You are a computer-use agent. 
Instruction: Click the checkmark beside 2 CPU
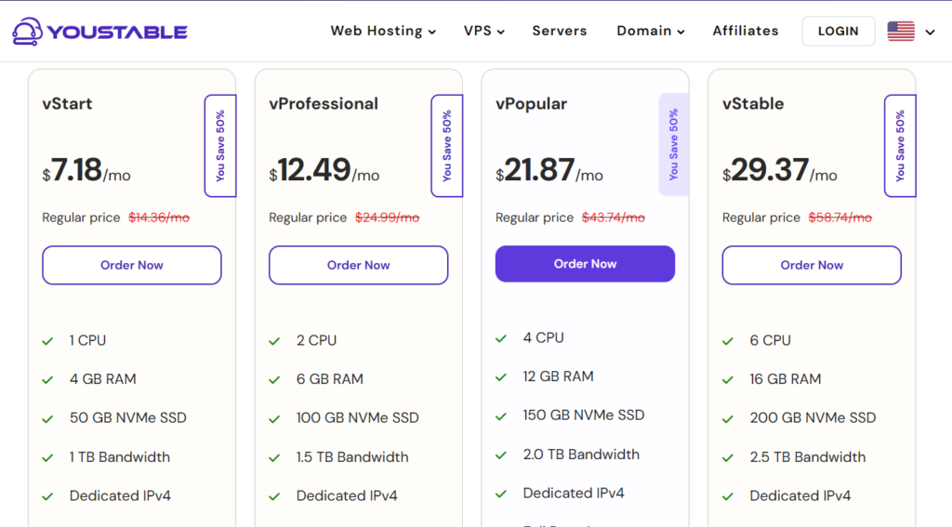(x=274, y=341)
